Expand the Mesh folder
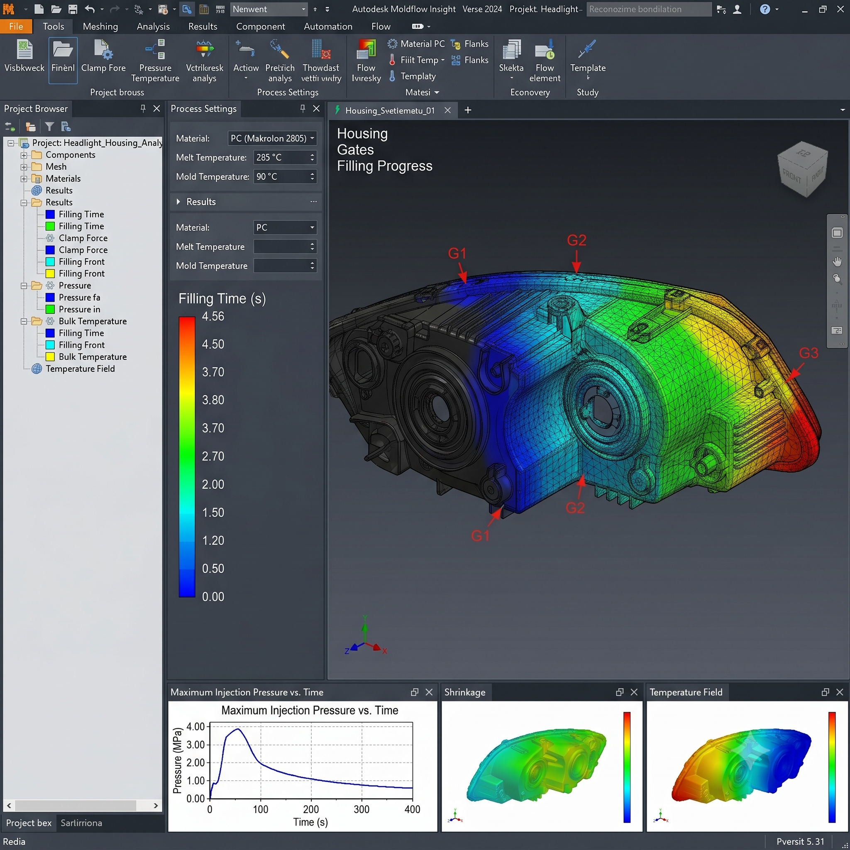Viewport: 850px width, 850px height. click(24, 167)
